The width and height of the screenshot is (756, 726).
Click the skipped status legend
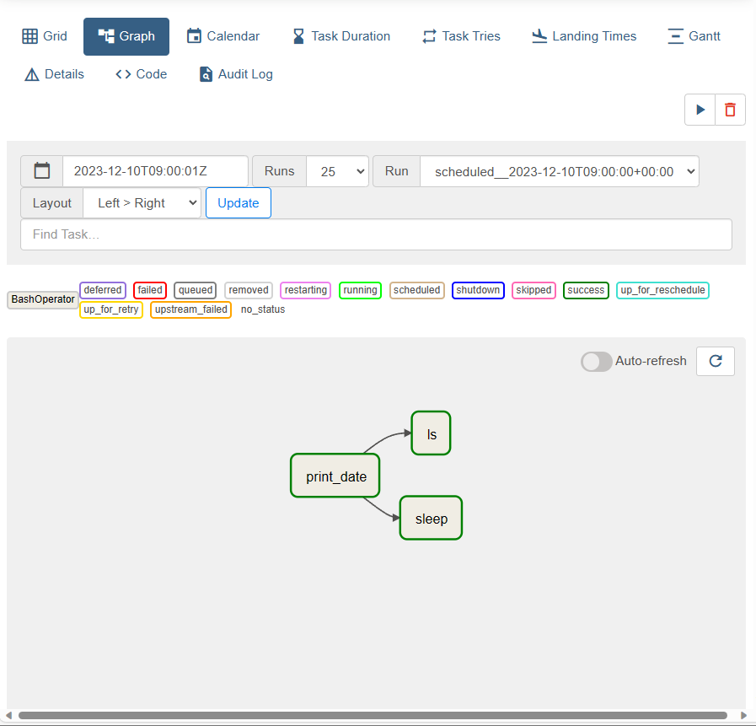tap(533, 290)
